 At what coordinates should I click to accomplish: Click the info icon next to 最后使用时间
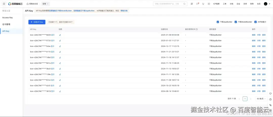coord(197,29)
